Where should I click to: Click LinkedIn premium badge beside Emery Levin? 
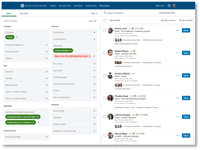(133, 28)
